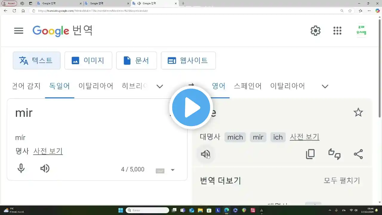Viewport: 382px width, 215px height.
Task: Click the 'mir' back-translation chip
Action: 258,137
